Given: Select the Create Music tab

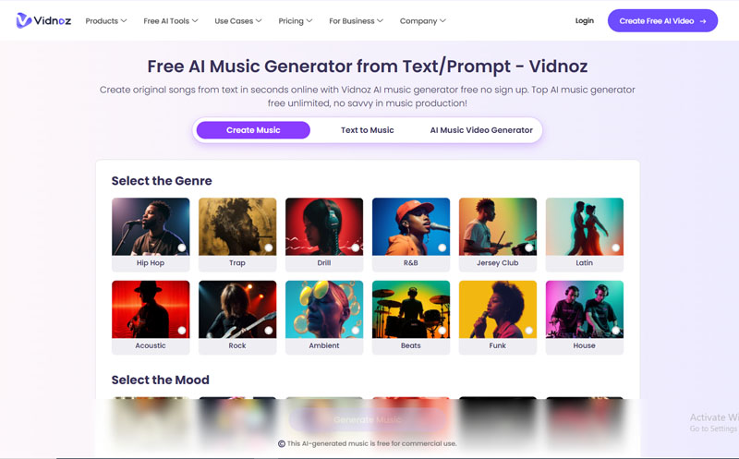Looking at the screenshot, I should (x=253, y=130).
